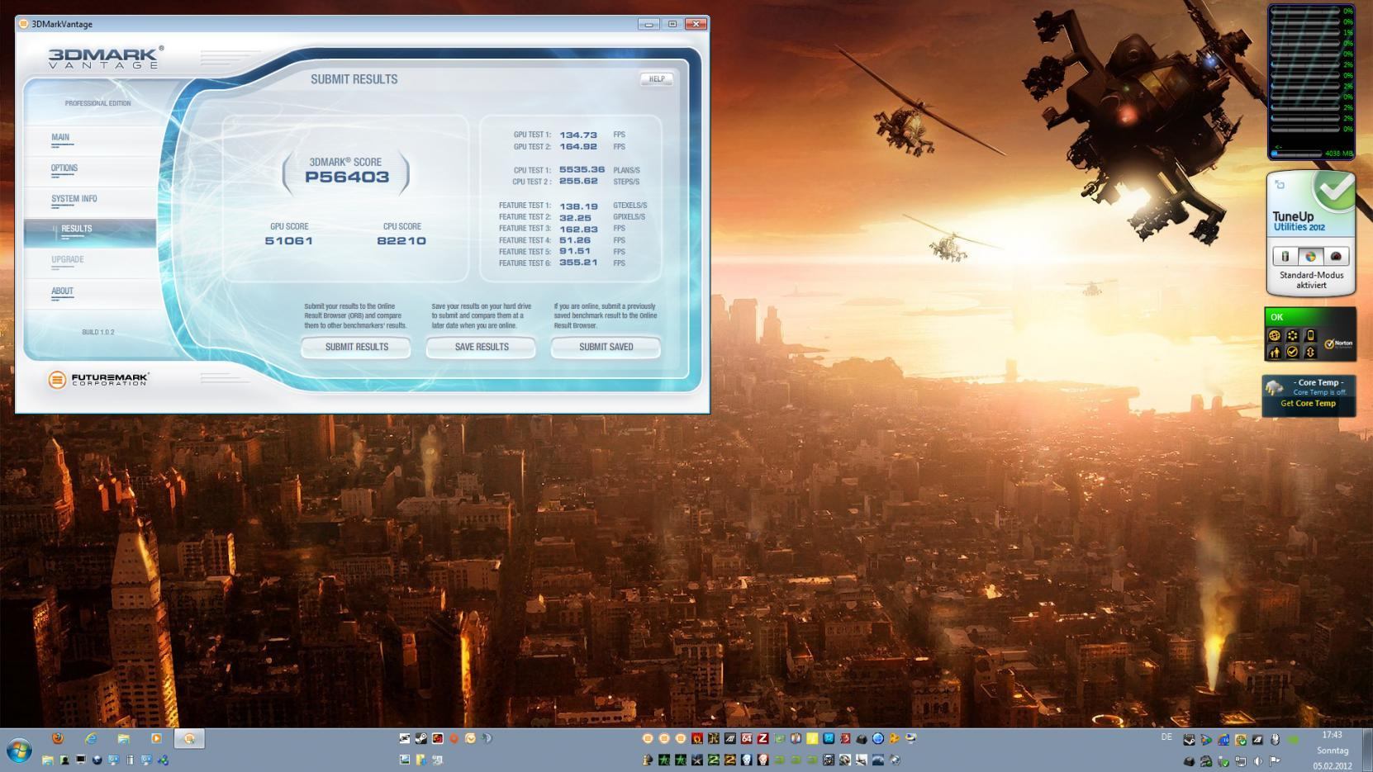Open the Upgrade section
This screenshot has height=772, width=1373.
point(68,260)
